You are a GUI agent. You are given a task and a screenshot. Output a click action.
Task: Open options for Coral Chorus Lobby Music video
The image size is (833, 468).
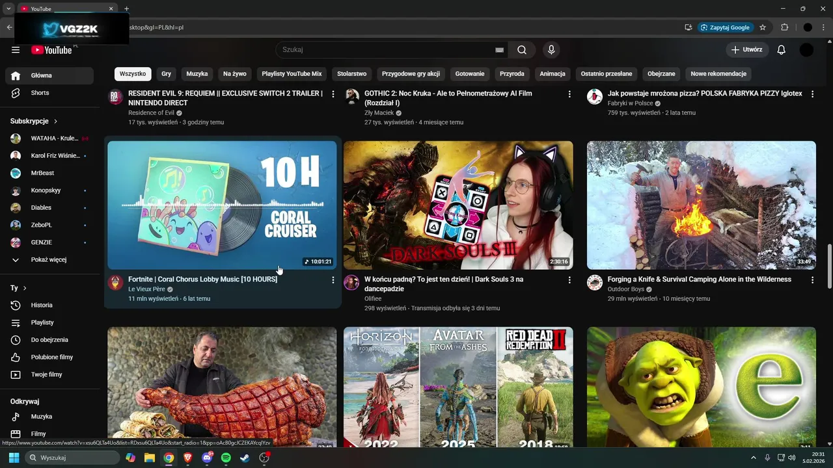[x=333, y=280]
